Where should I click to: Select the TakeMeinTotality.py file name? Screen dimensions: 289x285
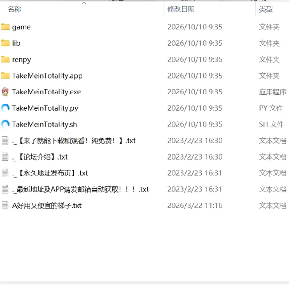click(x=45, y=108)
